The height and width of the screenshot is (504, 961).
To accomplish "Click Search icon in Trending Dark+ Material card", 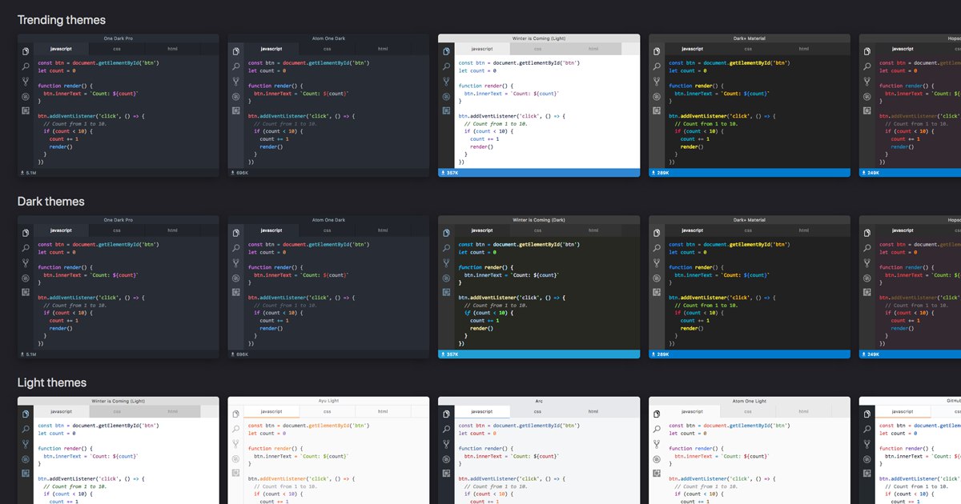I will coord(657,66).
